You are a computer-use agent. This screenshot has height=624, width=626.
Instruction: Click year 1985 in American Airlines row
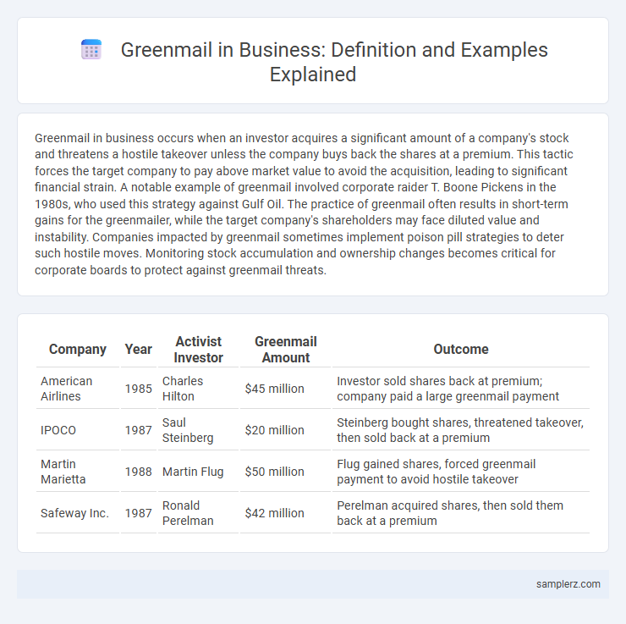point(138,389)
